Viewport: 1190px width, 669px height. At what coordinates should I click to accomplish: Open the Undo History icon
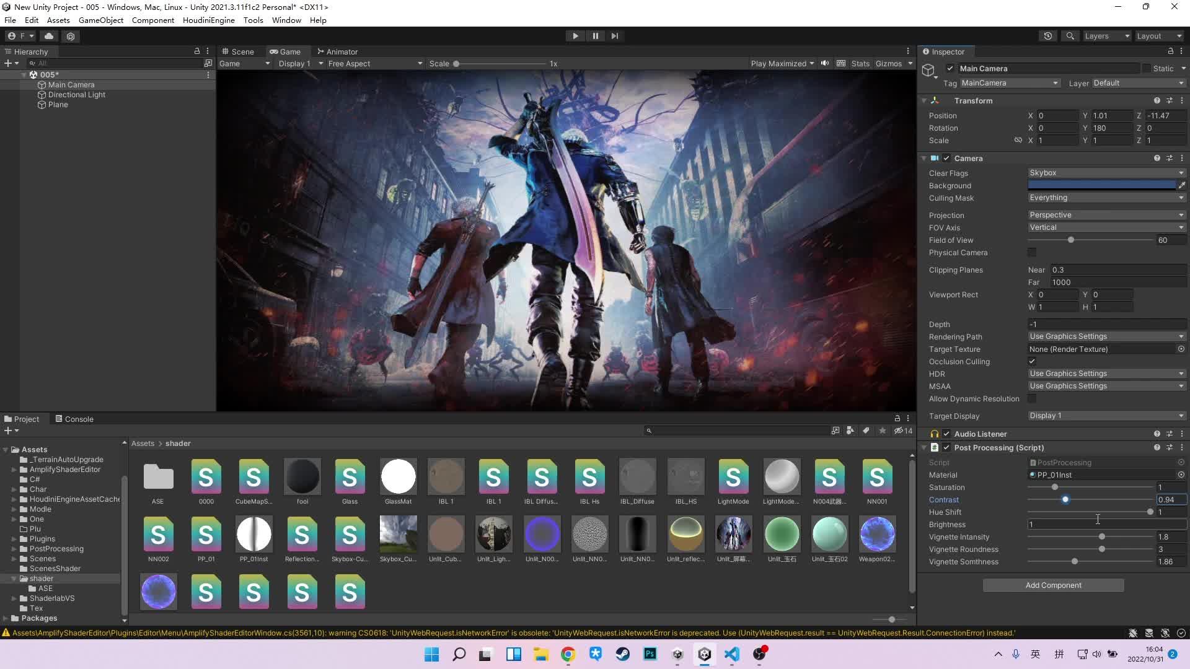(x=1048, y=36)
